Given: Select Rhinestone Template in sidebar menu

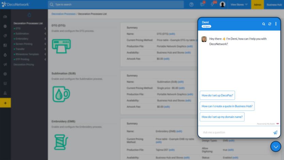Looking at the screenshot, I should pyautogui.click(x=27, y=54).
